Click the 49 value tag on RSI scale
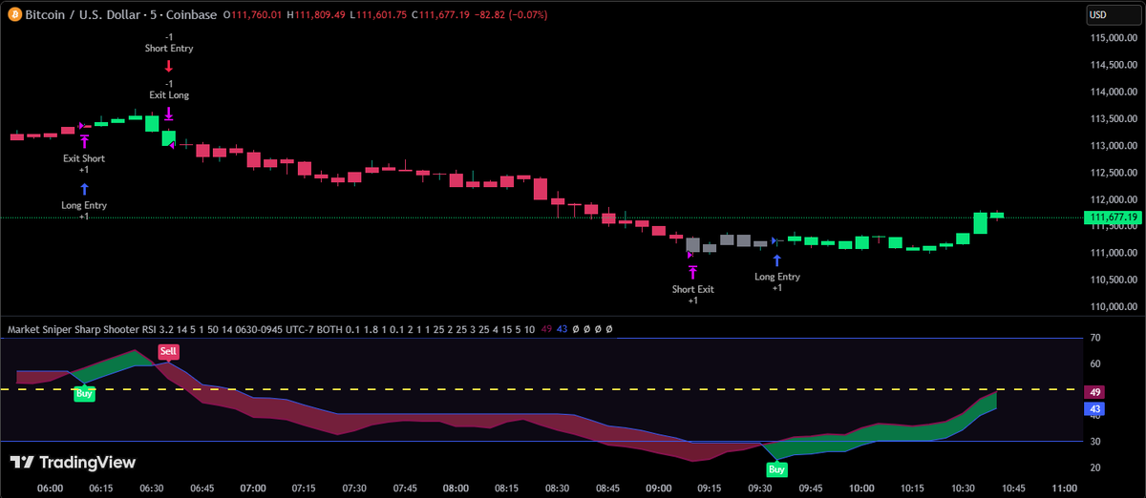1146x498 pixels. pos(1096,392)
